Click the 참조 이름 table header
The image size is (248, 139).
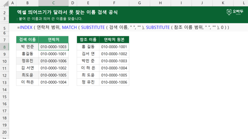coord(88,40)
